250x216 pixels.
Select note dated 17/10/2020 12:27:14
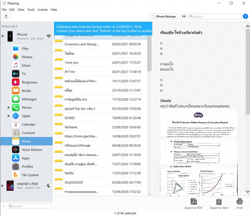click(100, 99)
